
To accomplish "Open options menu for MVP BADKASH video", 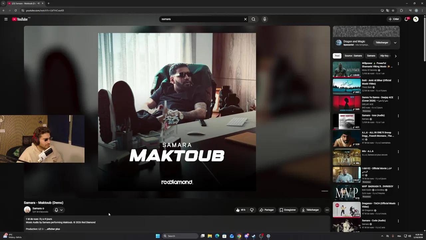I will pyautogui.click(x=398, y=187).
